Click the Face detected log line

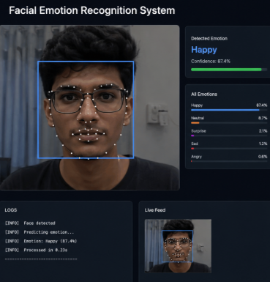click(30, 223)
